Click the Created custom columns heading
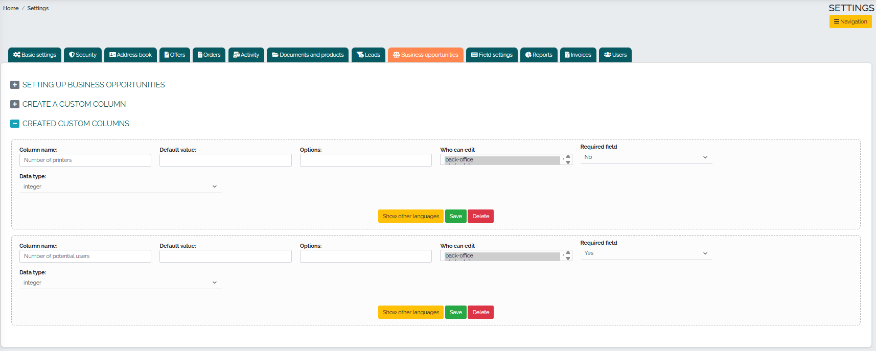This screenshot has width=876, height=351. pos(76,124)
